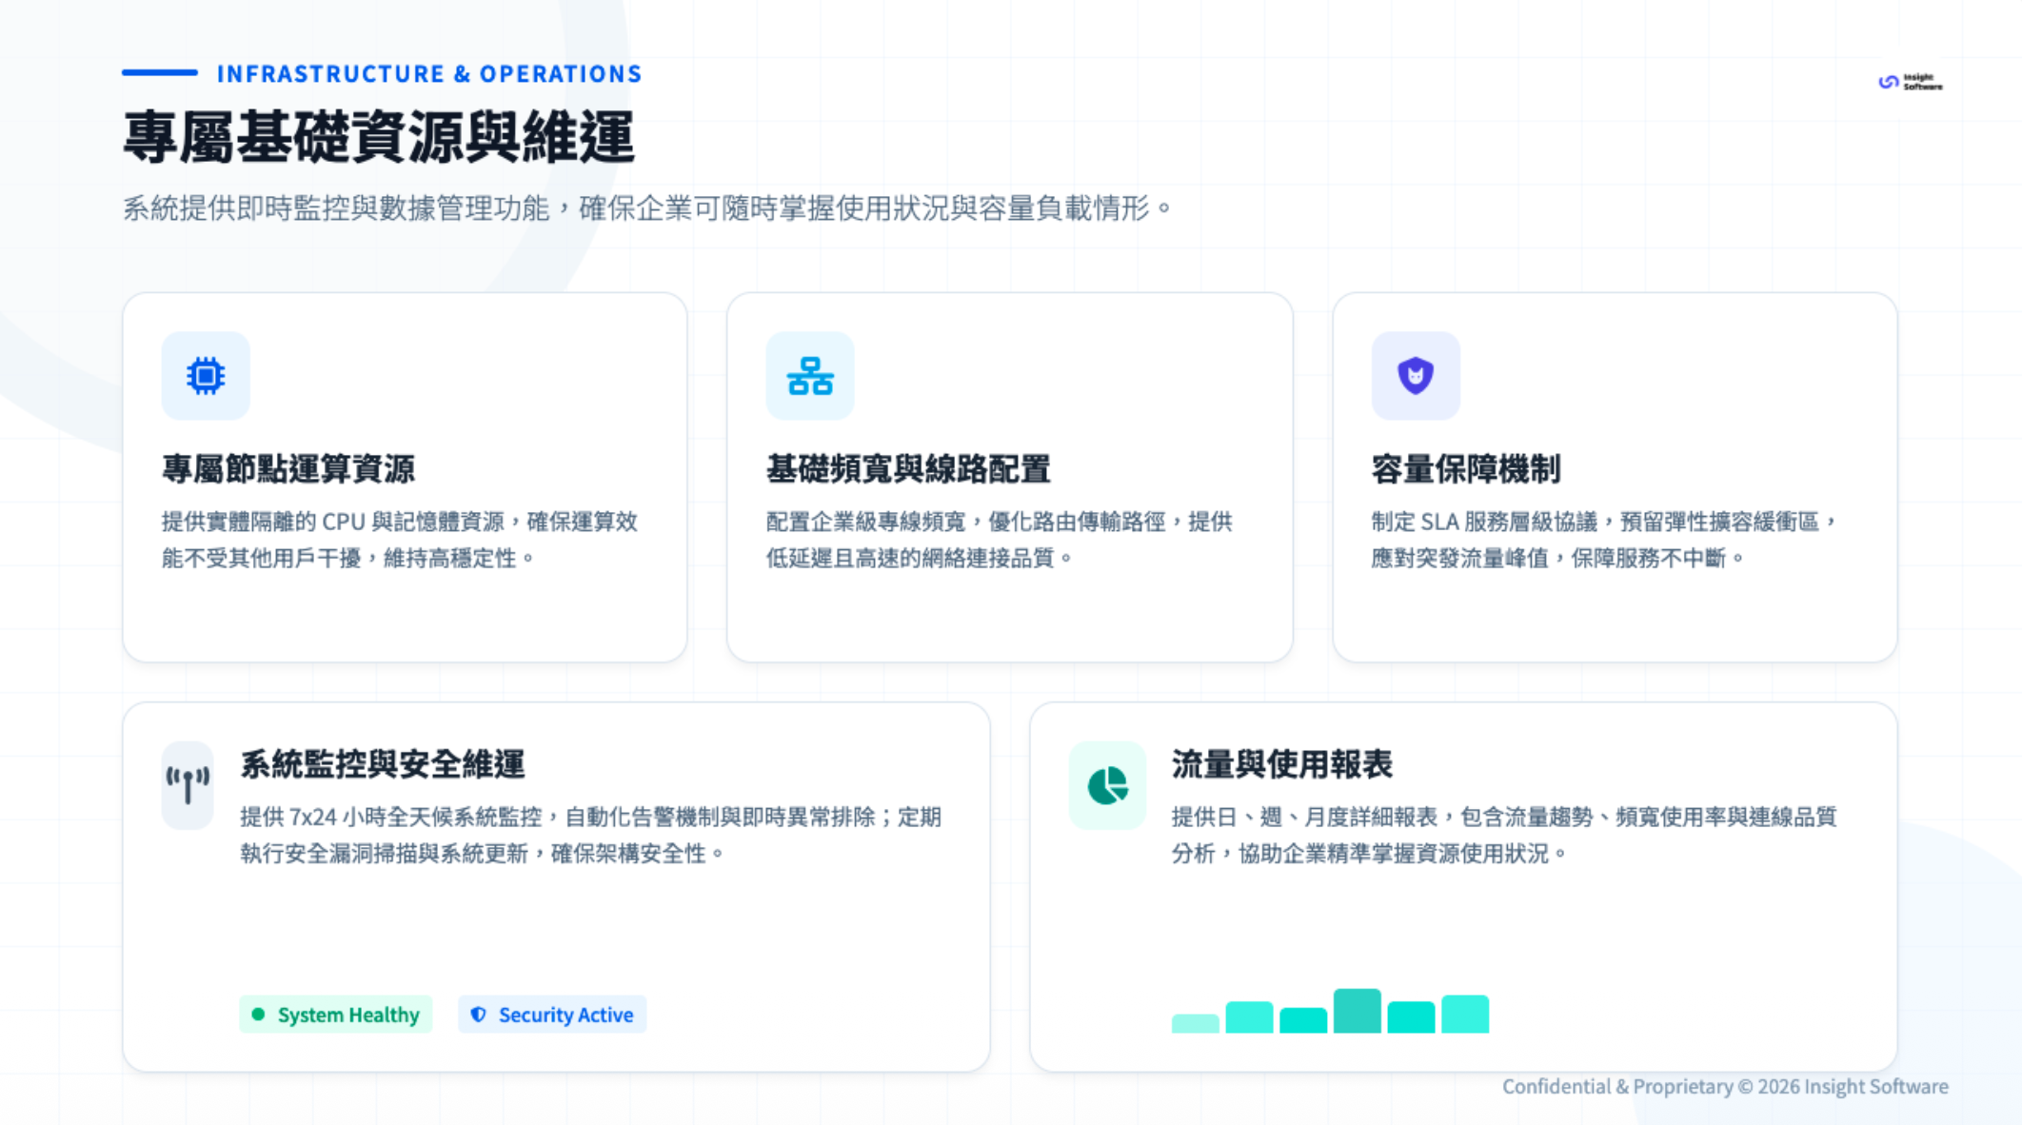The image size is (2022, 1125).
Task: Click the lightest first chart bar
Action: (x=1195, y=1023)
